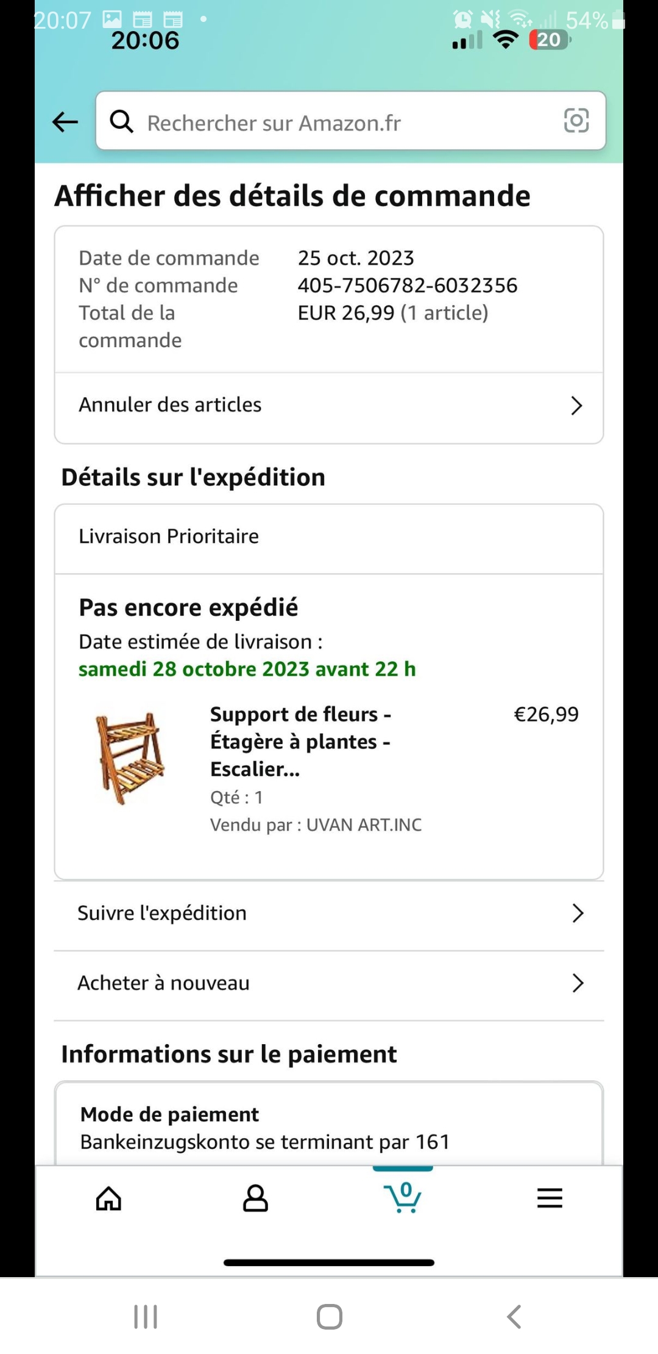
Task: Open the hamburger menu icon
Action: [x=550, y=1198]
